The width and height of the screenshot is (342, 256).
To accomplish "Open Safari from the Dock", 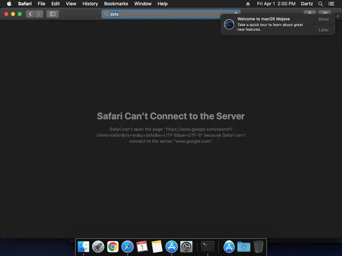I will point(127,247).
